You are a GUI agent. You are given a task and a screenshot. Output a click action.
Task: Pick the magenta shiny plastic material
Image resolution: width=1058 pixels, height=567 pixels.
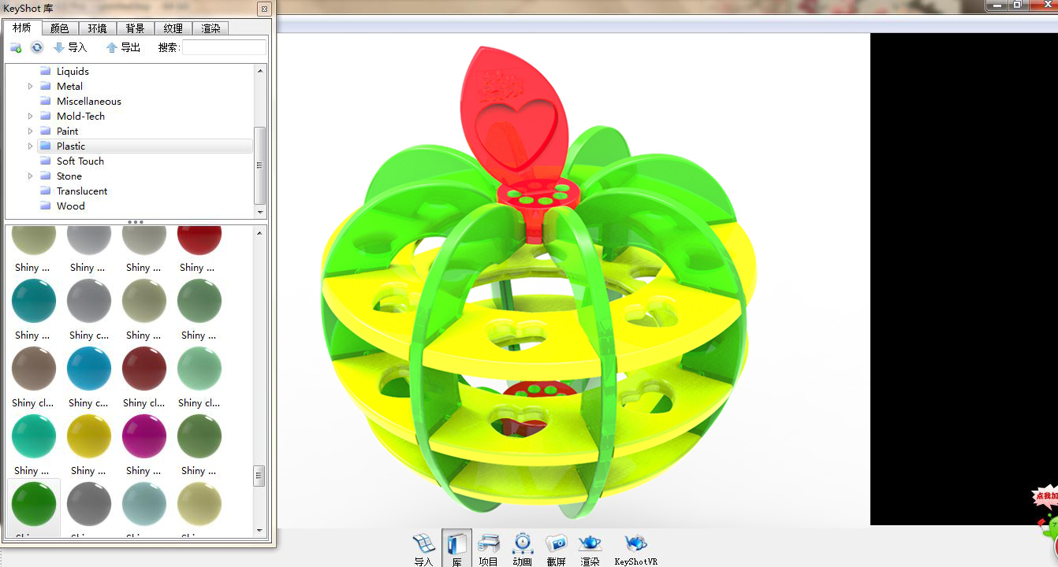[x=144, y=436]
